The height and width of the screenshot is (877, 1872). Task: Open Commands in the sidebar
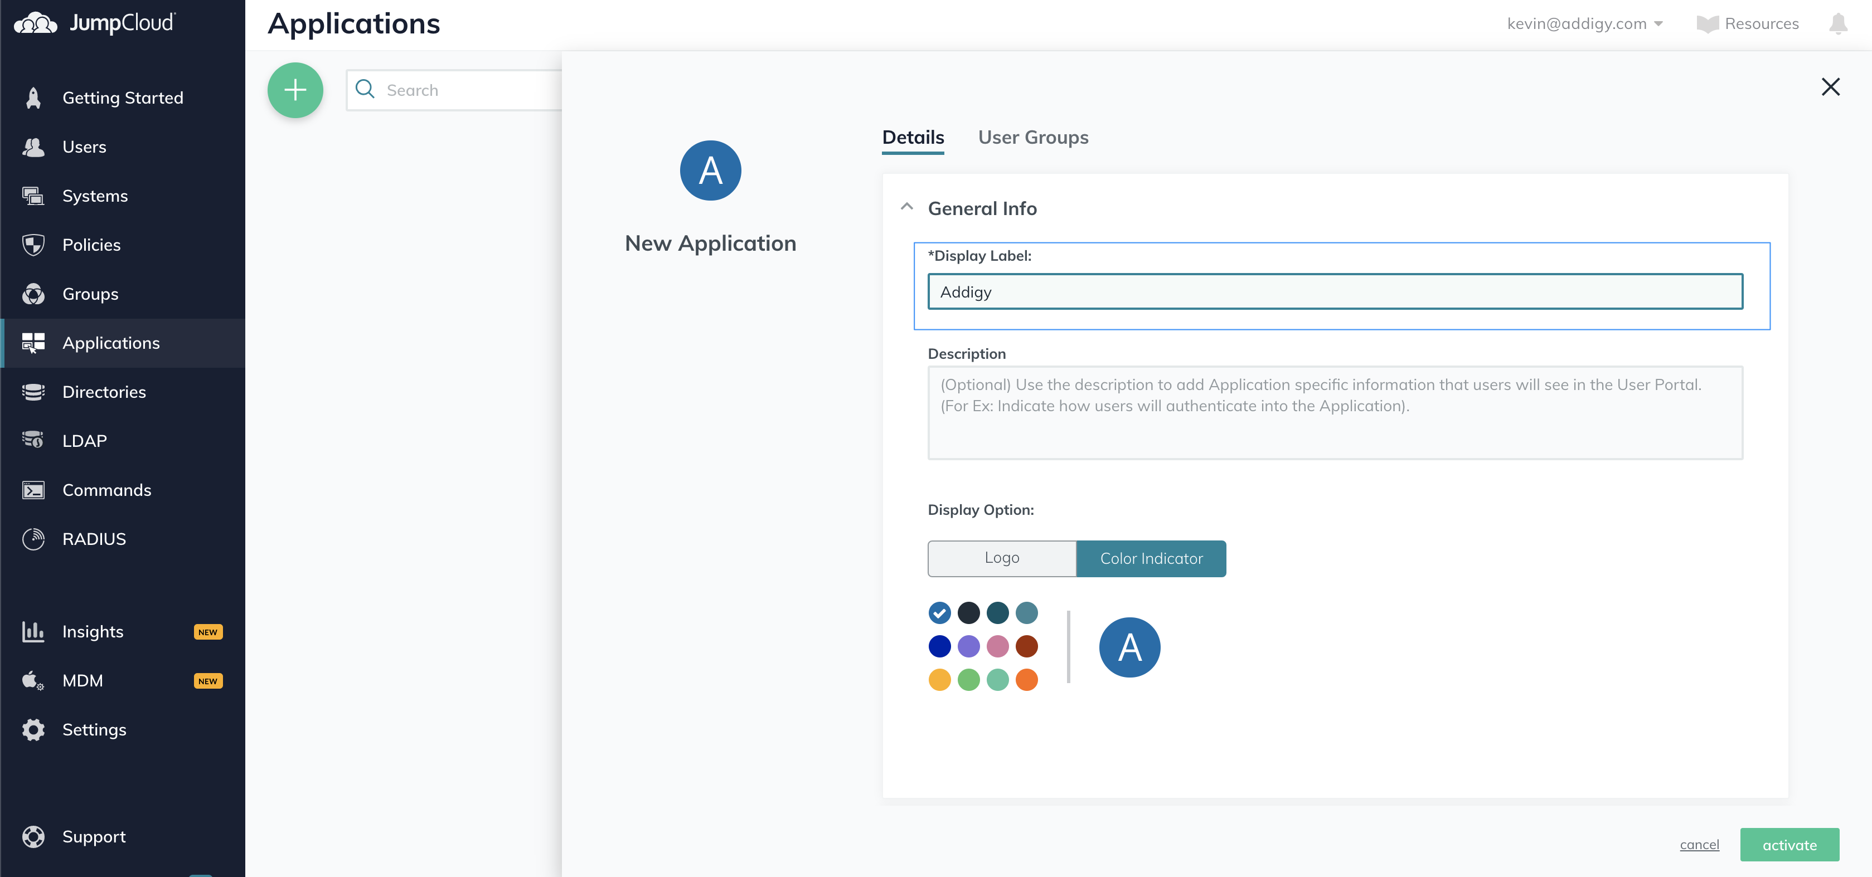click(123, 490)
